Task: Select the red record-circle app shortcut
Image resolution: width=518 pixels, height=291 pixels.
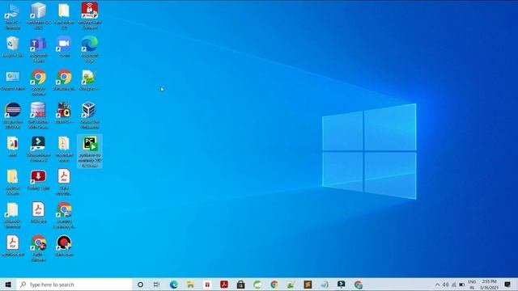Action: pyautogui.click(x=64, y=246)
